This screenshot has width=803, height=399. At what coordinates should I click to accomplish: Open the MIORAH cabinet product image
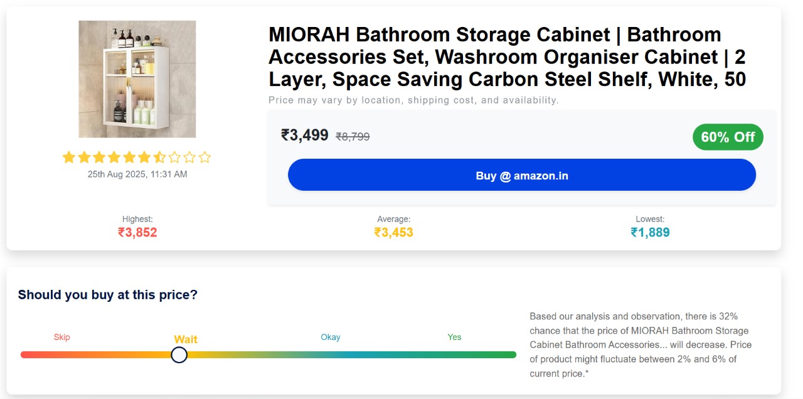[137, 79]
